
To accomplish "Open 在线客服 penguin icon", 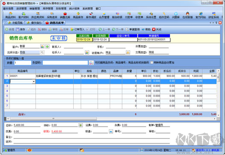I will (187, 15).
